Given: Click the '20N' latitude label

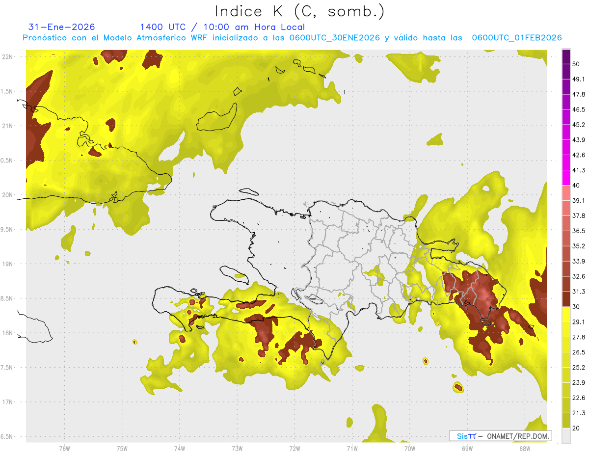Looking at the screenshot, I should pos(7,195).
